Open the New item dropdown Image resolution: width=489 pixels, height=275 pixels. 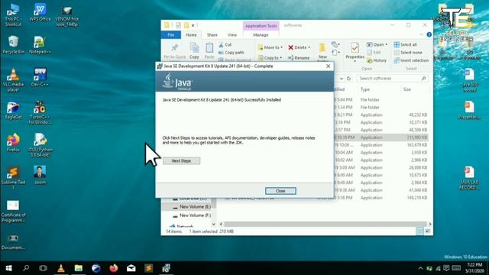click(335, 44)
